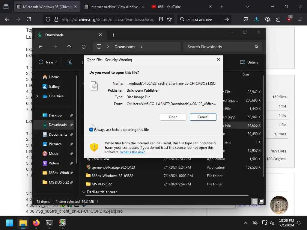Open Save to Pocket icon

click(246, 19)
